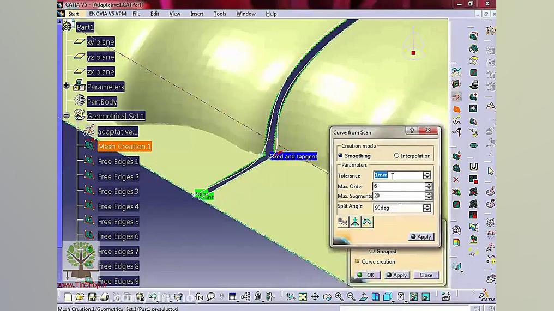Click the 'Fixed and tangent' label in viewport
The height and width of the screenshot is (311, 554).
pos(293,156)
